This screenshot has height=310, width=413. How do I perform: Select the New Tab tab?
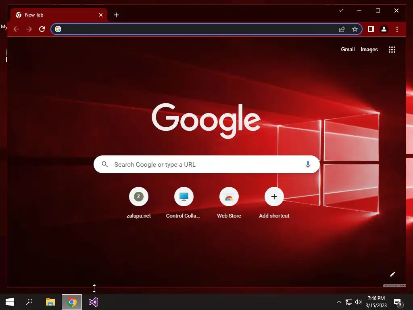pos(59,15)
